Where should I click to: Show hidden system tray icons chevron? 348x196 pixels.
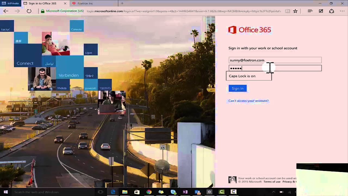click(274, 192)
